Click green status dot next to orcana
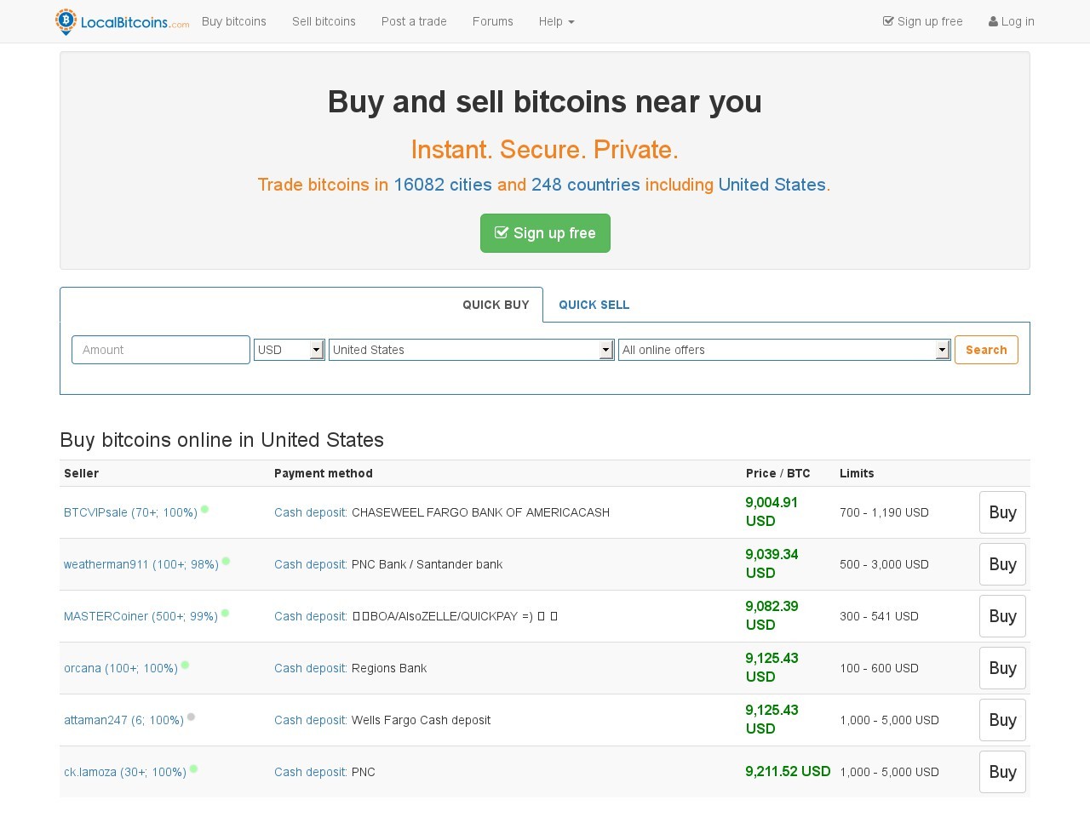Screen dimensions: 1090x817 (185, 666)
